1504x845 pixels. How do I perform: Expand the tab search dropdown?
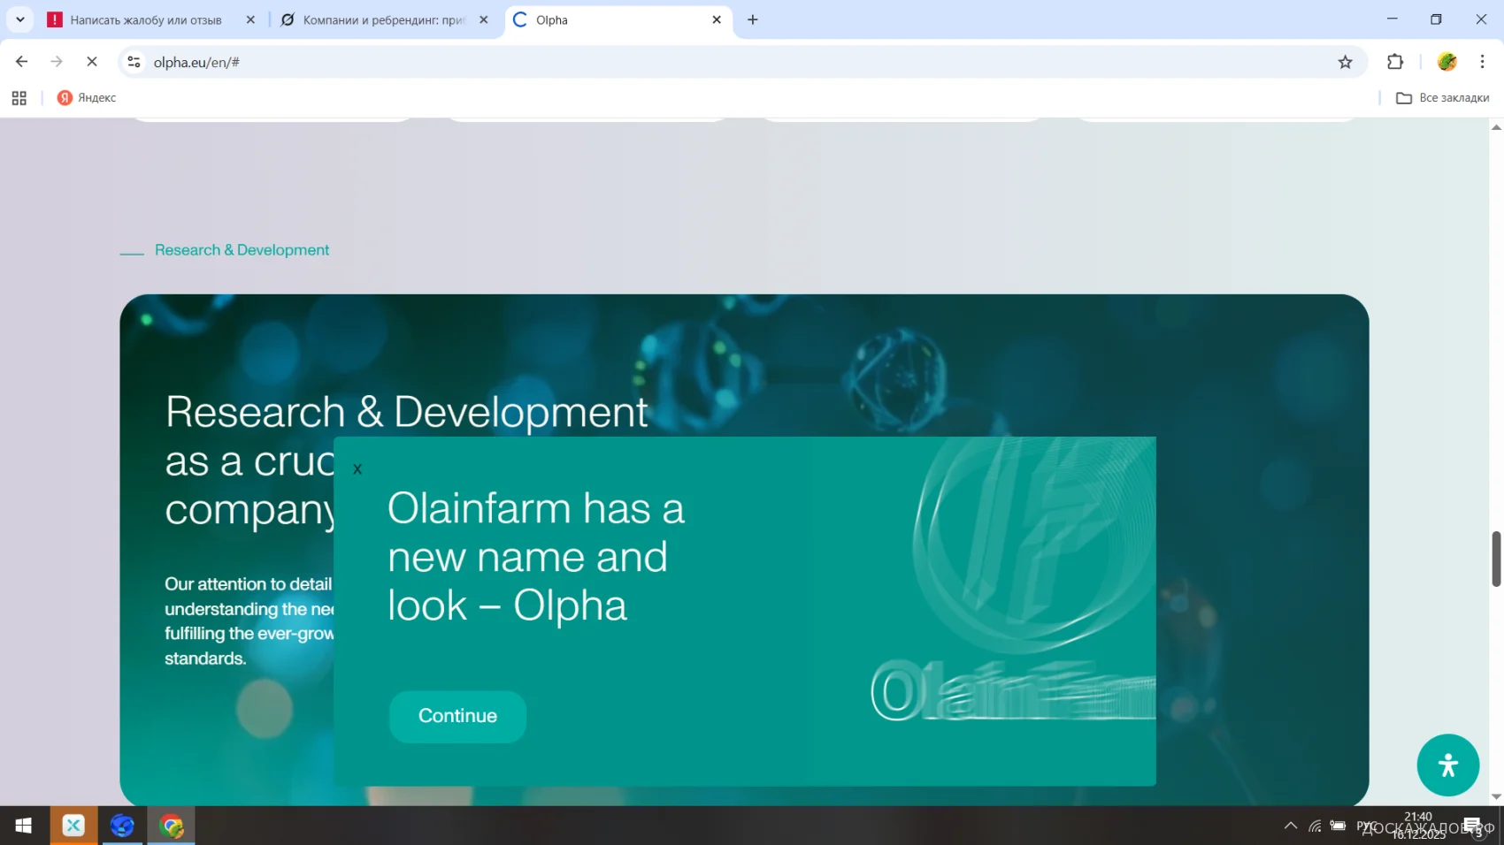(19, 19)
